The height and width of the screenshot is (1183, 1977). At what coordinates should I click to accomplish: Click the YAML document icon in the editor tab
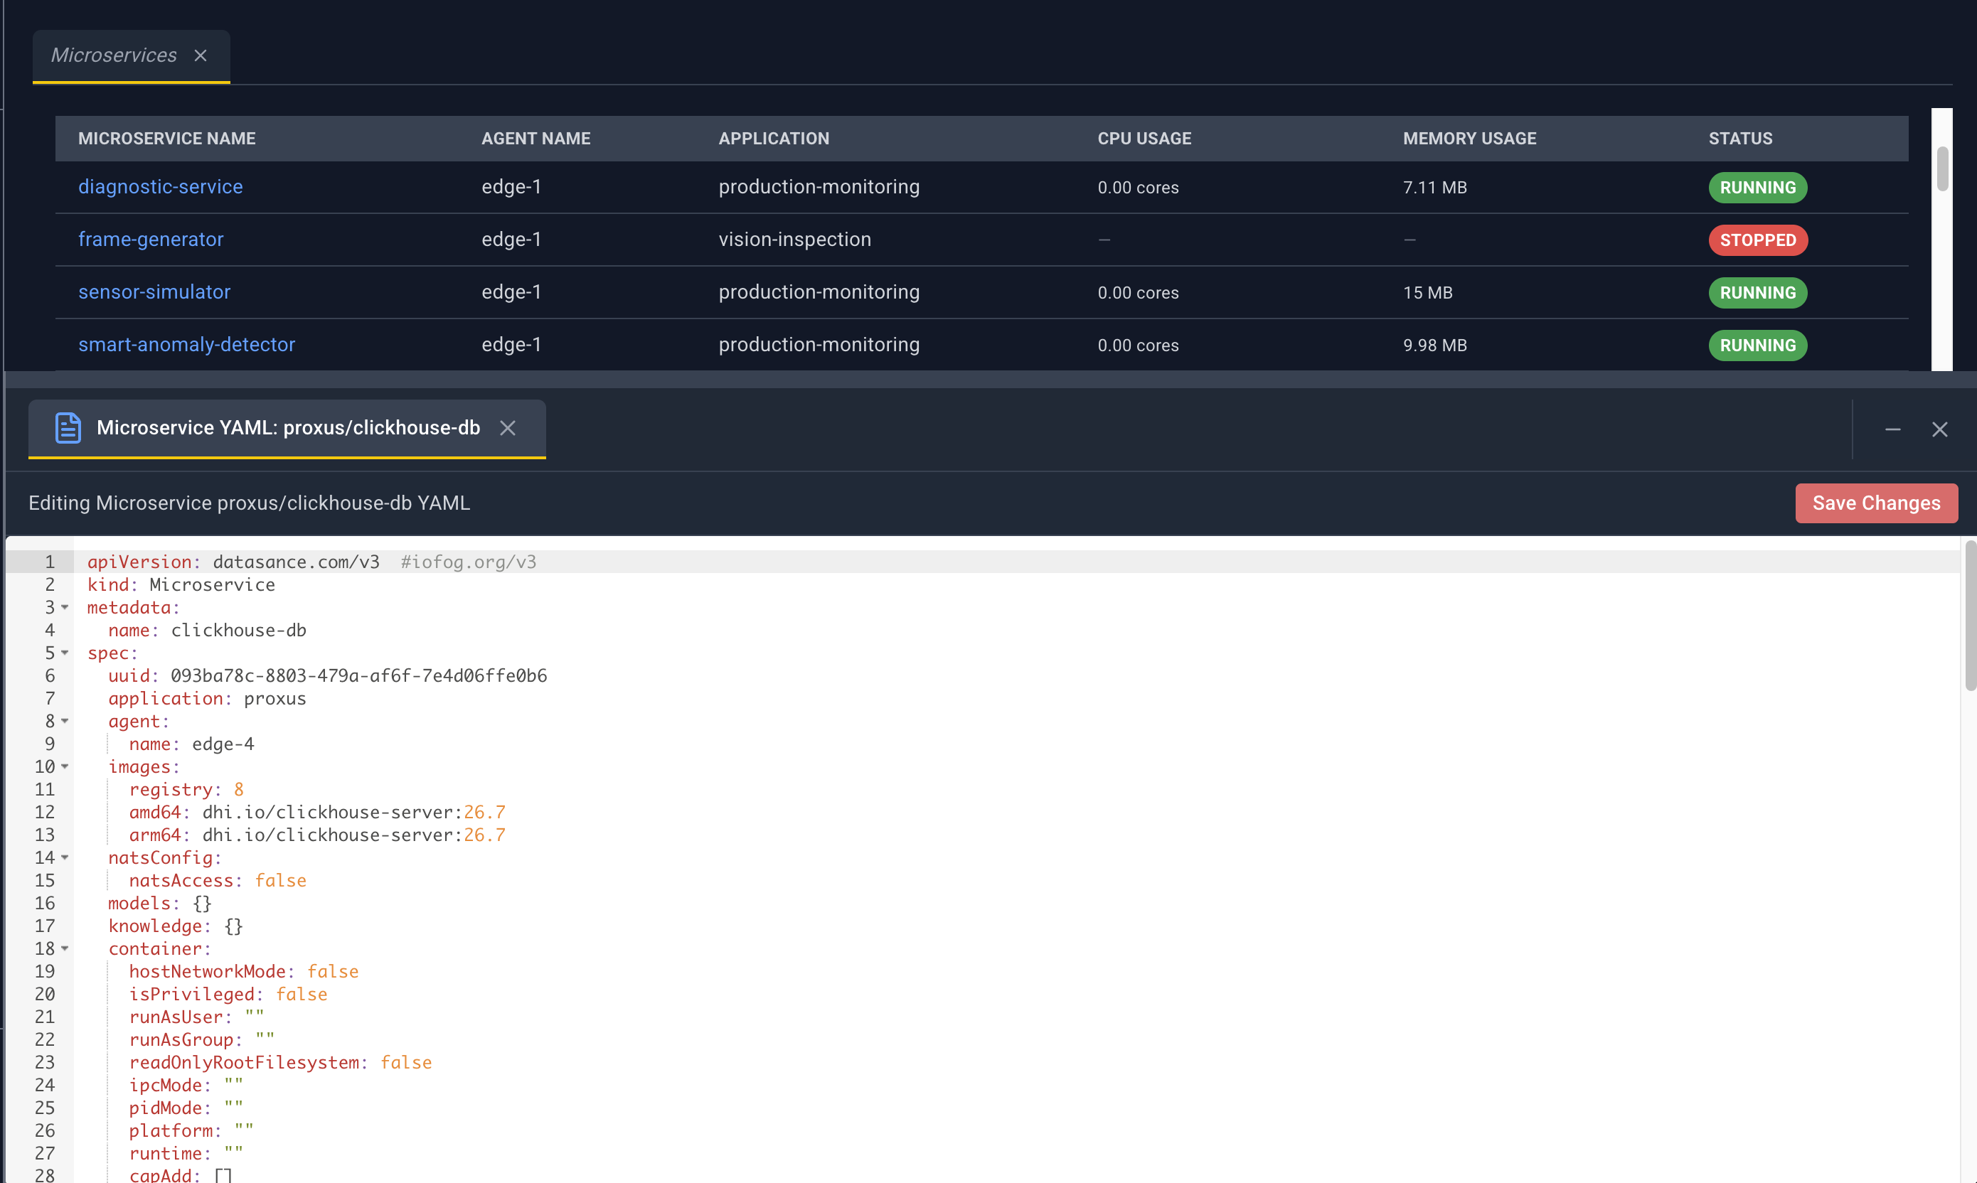click(x=68, y=428)
